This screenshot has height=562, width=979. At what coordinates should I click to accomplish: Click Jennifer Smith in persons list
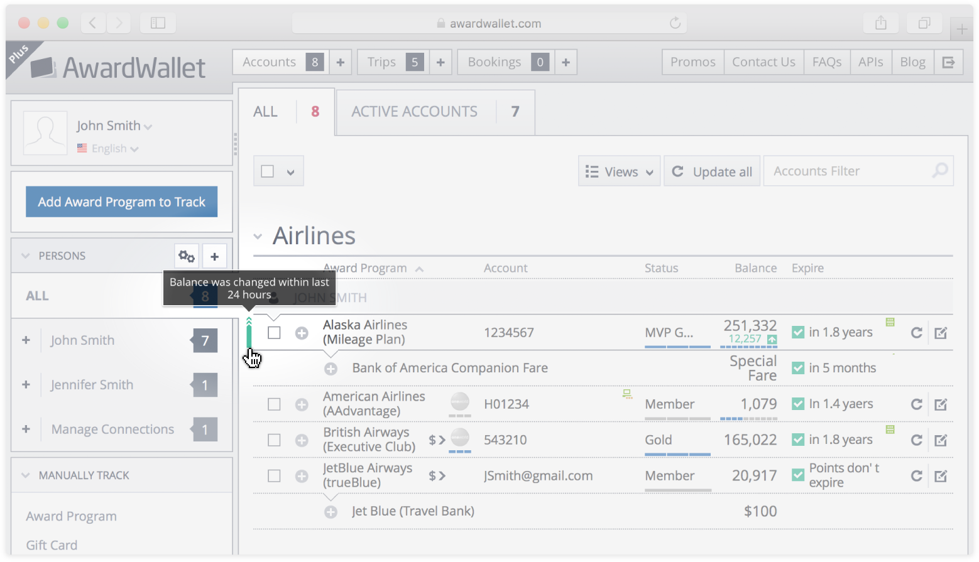92,385
